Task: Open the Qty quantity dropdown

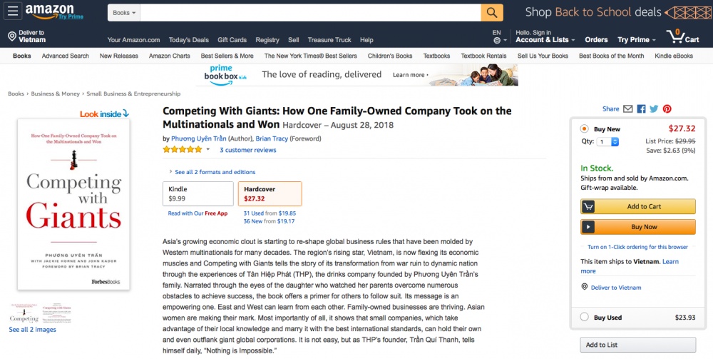Action: (608, 142)
